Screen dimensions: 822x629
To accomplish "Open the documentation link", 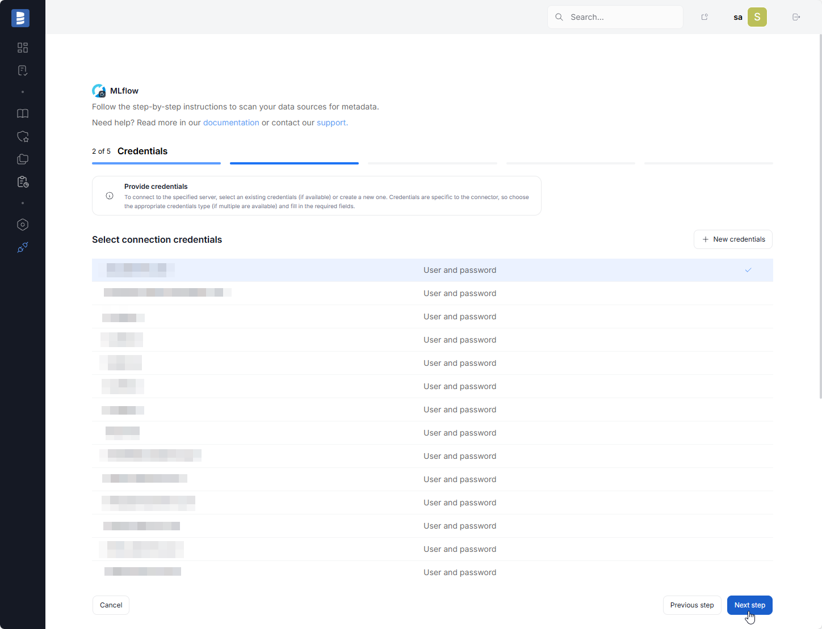I will pos(231,123).
